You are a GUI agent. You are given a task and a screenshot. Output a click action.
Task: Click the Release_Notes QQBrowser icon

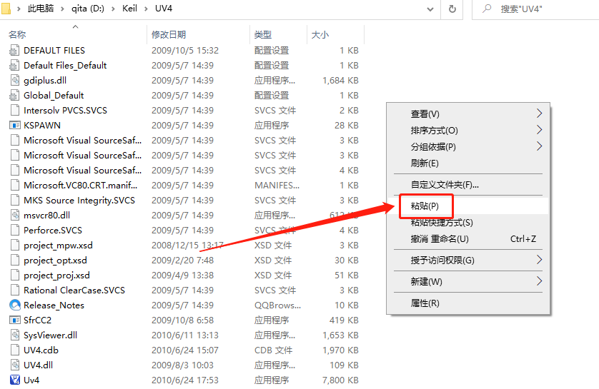pos(14,305)
